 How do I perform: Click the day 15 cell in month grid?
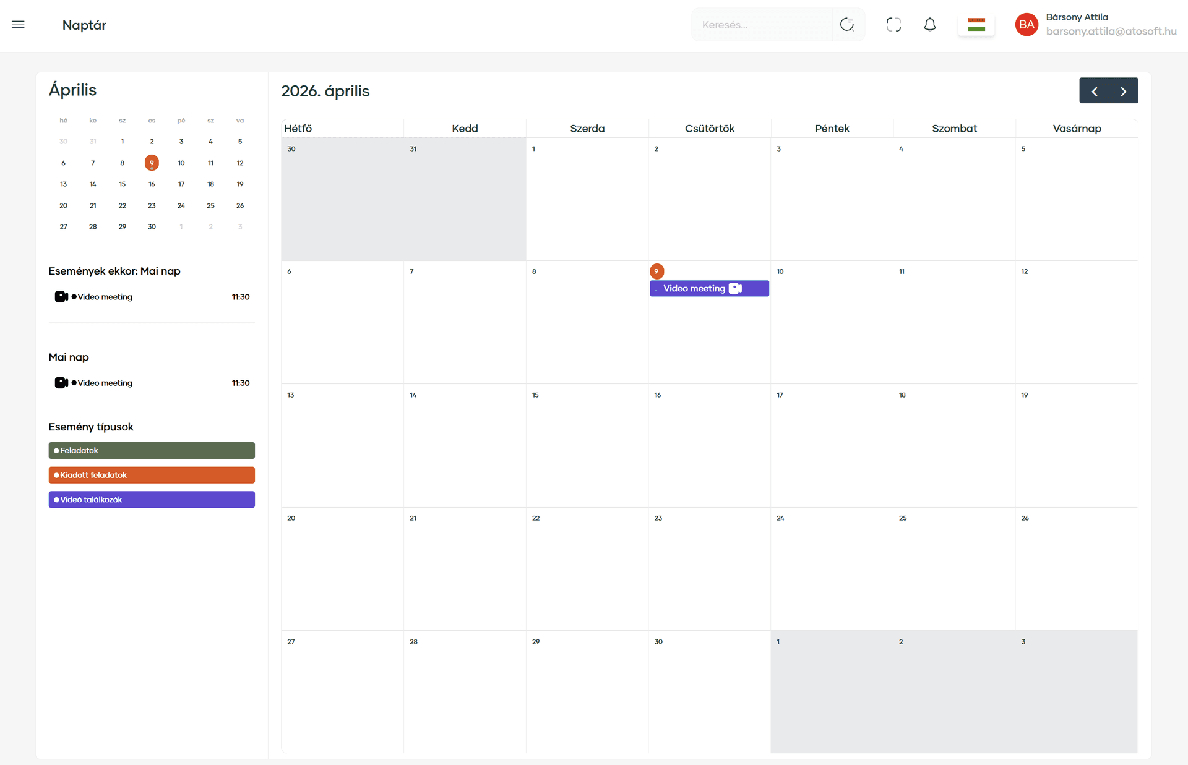click(x=587, y=445)
